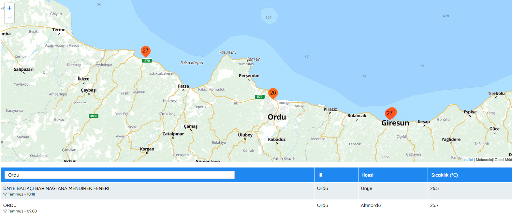The width and height of the screenshot is (512, 218).
Task: Click the Çatalpınar label on map
Action: (x=173, y=134)
